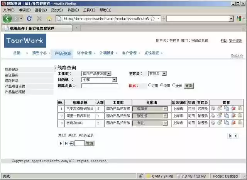The width and height of the screenshot is (247, 180).
Task: Select the 全部 status radio button
Action: point(174,85)
